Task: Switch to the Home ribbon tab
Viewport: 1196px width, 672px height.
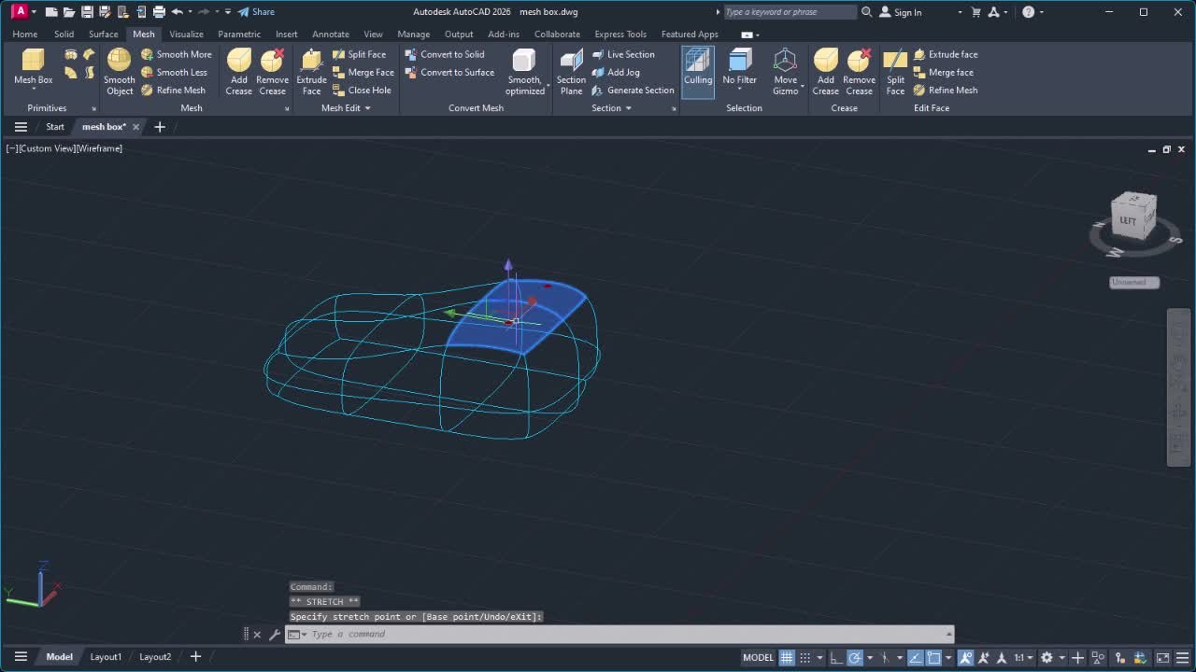Action: (x=25, y=35)
